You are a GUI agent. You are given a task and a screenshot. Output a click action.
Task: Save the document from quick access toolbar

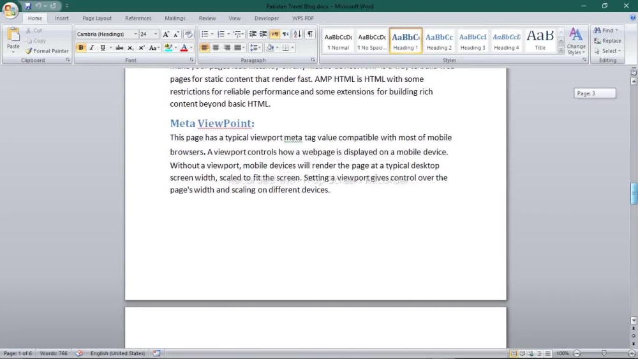[27, 6]
